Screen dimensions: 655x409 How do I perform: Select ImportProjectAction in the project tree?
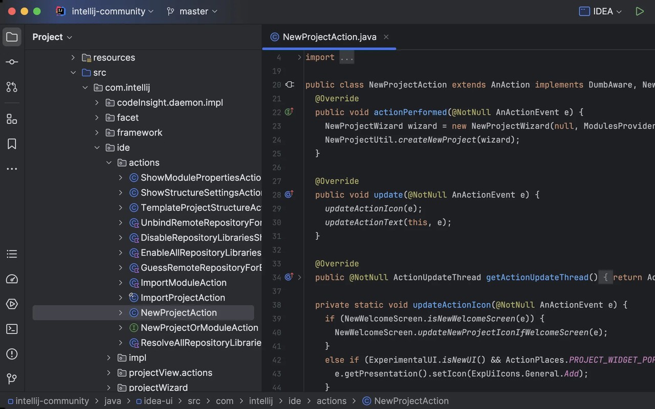[143, 298]
